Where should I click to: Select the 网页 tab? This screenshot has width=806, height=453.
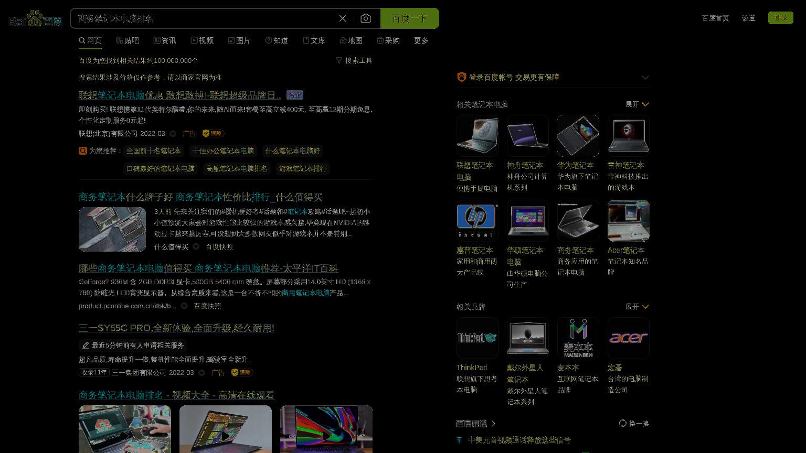pos(90,40)
